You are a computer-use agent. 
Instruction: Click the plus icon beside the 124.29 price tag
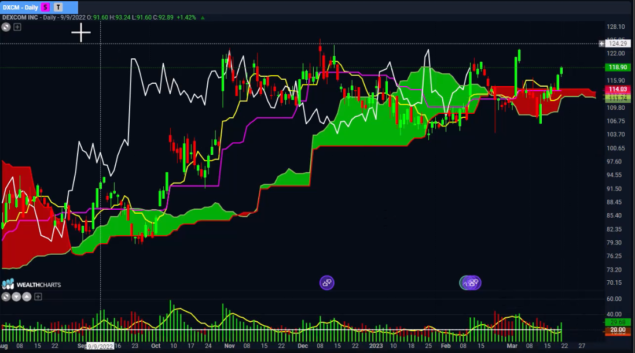(601, 43)
